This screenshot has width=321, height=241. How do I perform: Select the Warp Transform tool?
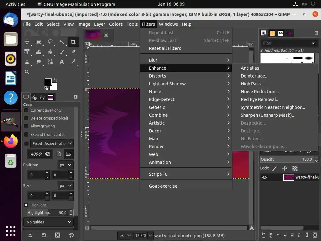[x=38, y=52]
